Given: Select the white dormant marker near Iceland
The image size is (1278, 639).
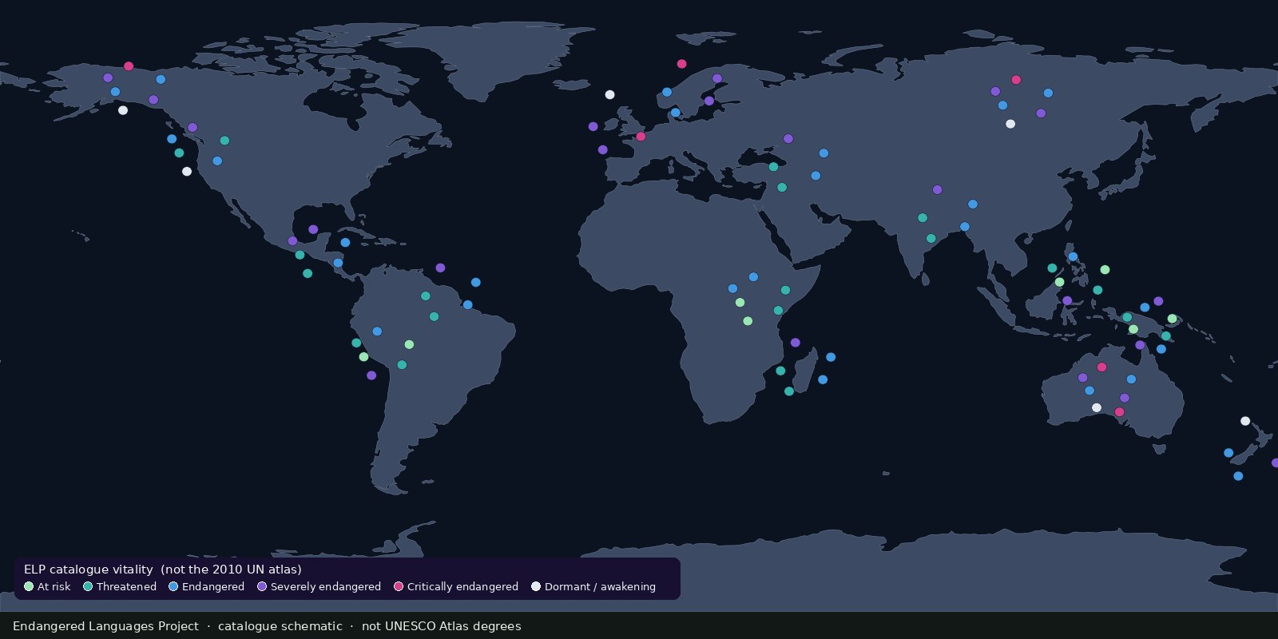Looking at the screenshot, I should tap(610, 95).
